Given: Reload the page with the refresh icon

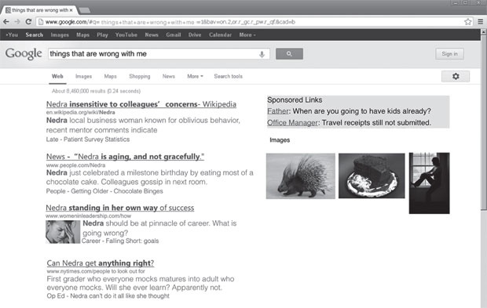Looking at the screenshot, I should pyautogui.click(x=28, y=22).
